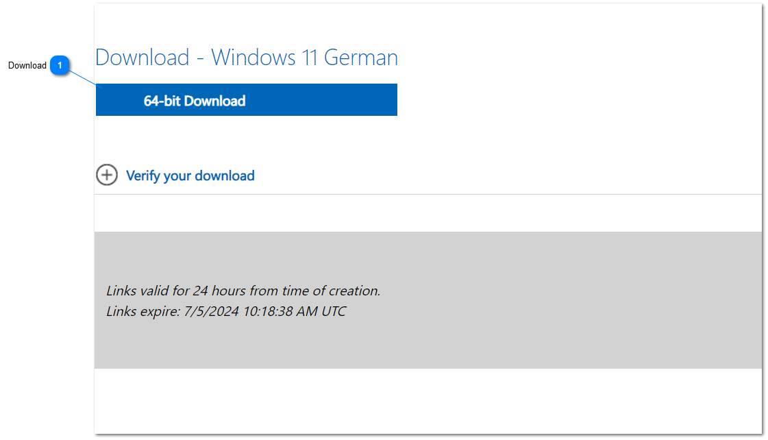This screenshot has height=440, width=768.
Task: Click the callout line connecting the badge to the button
Action: point(85,77)
